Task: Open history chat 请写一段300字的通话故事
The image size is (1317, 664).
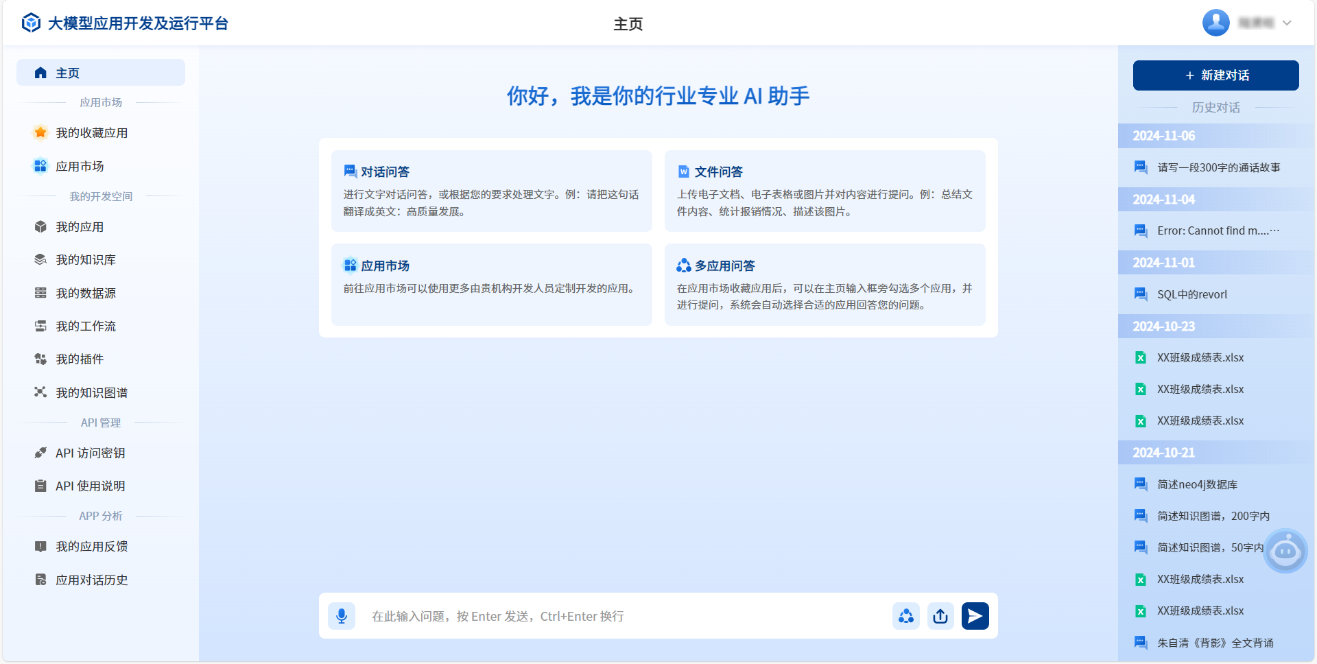Action: 1218,167
